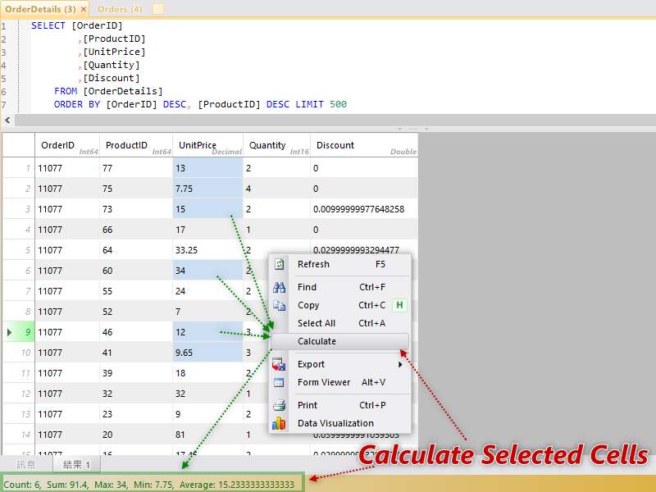Open the 結果 1 results tab

coord(76,464)
